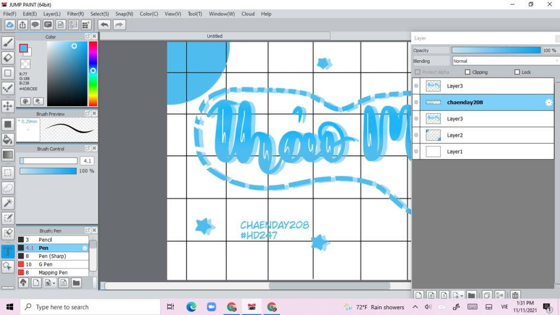Open the Cloud menu
Screen dimensions: 560x315
248,14
